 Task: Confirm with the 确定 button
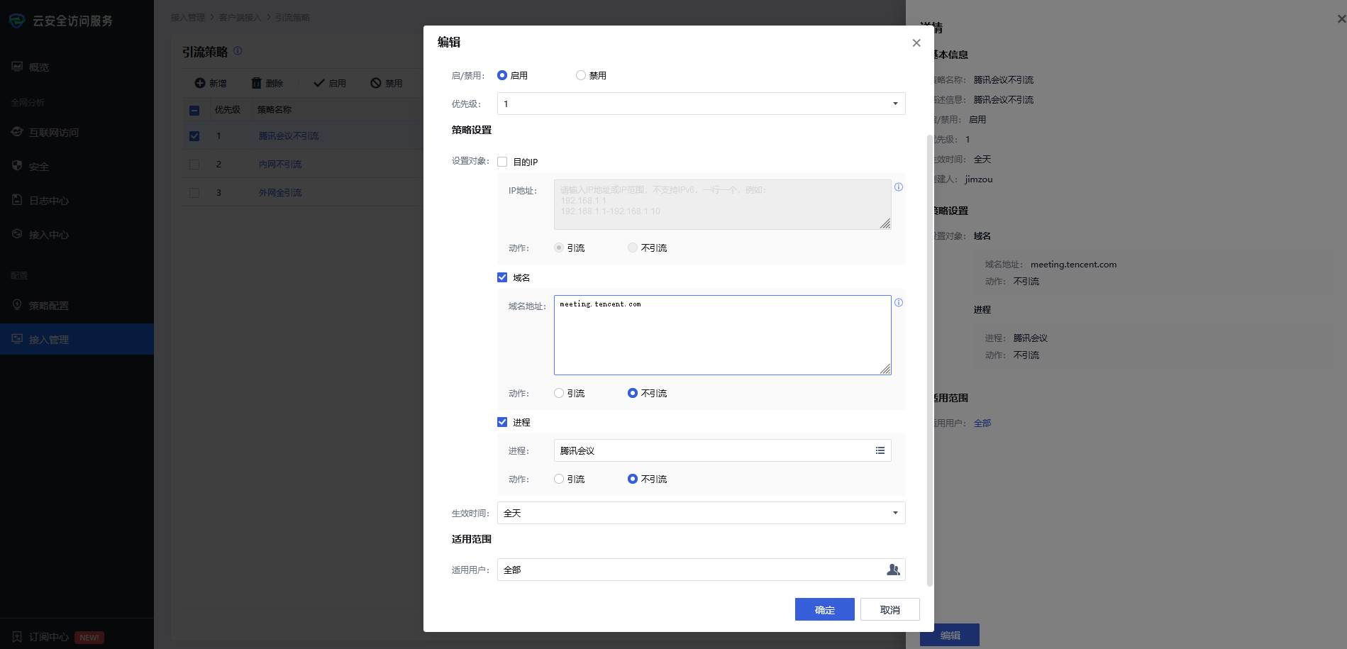coord(824,609)
